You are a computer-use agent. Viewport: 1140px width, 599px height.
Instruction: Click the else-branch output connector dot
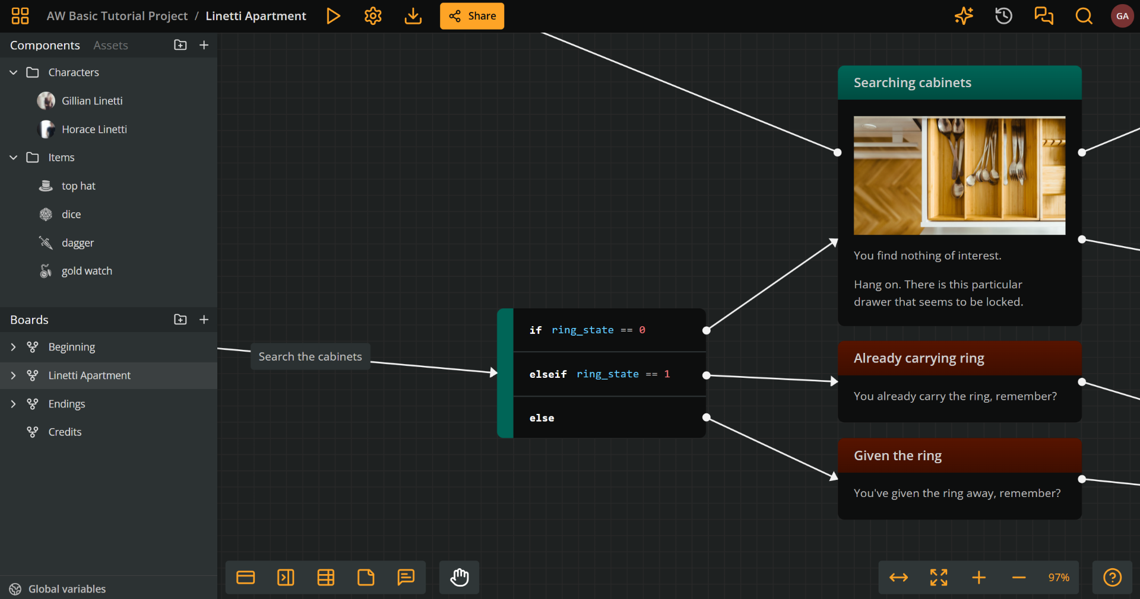pyautogui.click(x=707, y=418)
